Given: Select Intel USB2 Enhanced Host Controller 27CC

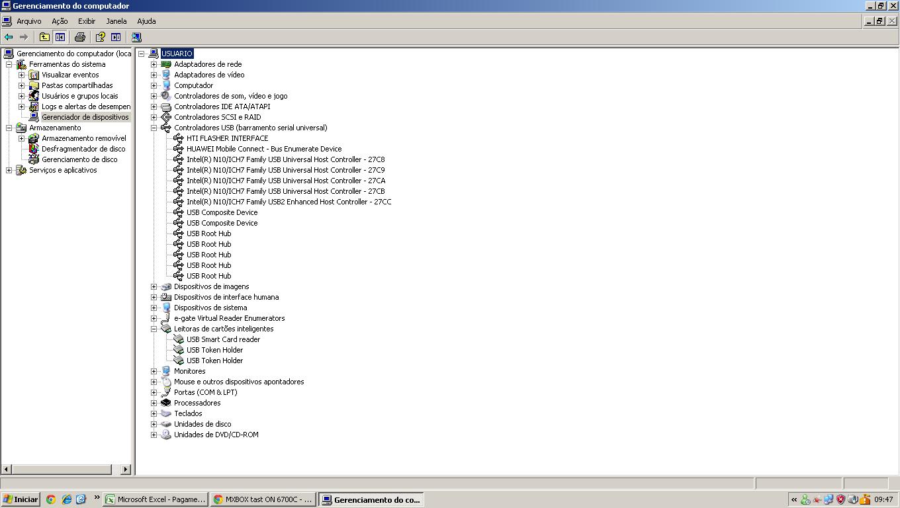Looking at the screenshot, I should [289, 202].
